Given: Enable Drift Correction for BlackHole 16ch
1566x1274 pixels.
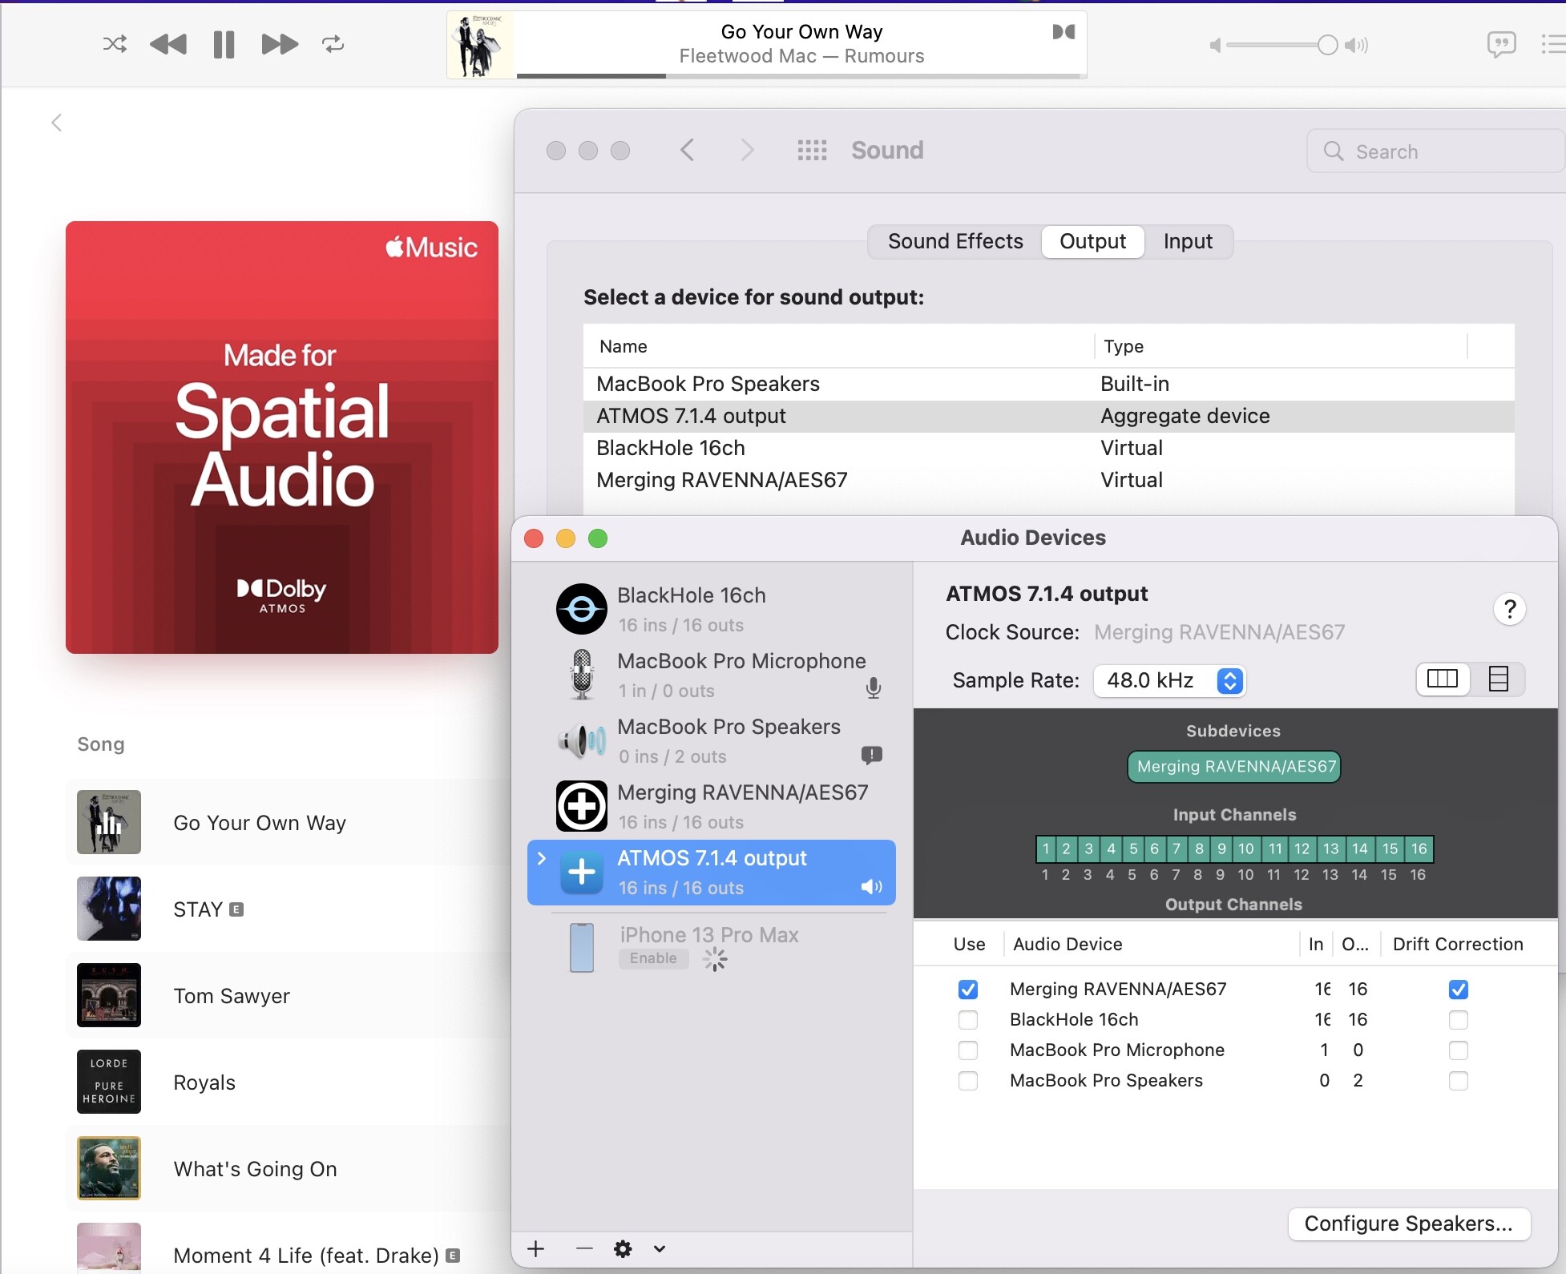Looking at the screenshot, I should pos(1459,1020).
